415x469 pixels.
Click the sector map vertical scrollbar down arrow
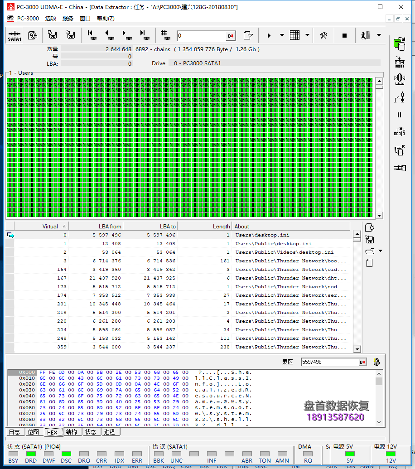coord(379,216)
